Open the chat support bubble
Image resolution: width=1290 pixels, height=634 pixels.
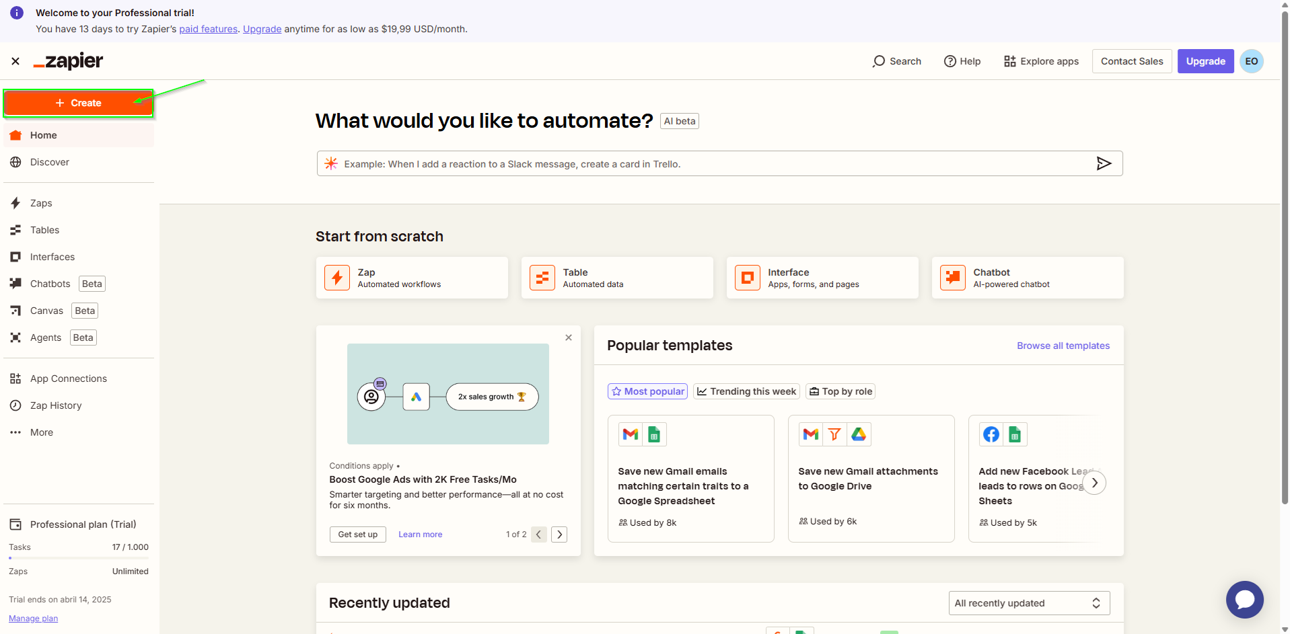(x=1245, y=600)
